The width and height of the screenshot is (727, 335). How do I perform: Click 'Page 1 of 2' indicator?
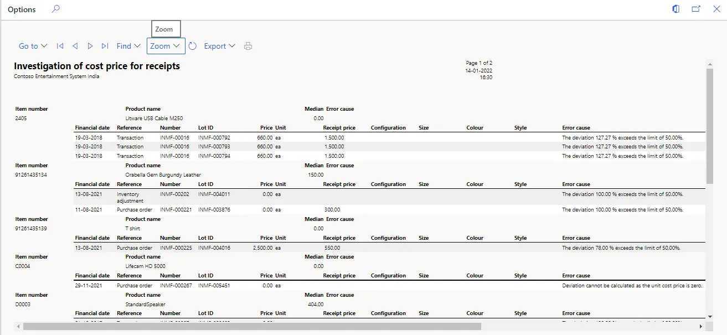pos(479,63)
